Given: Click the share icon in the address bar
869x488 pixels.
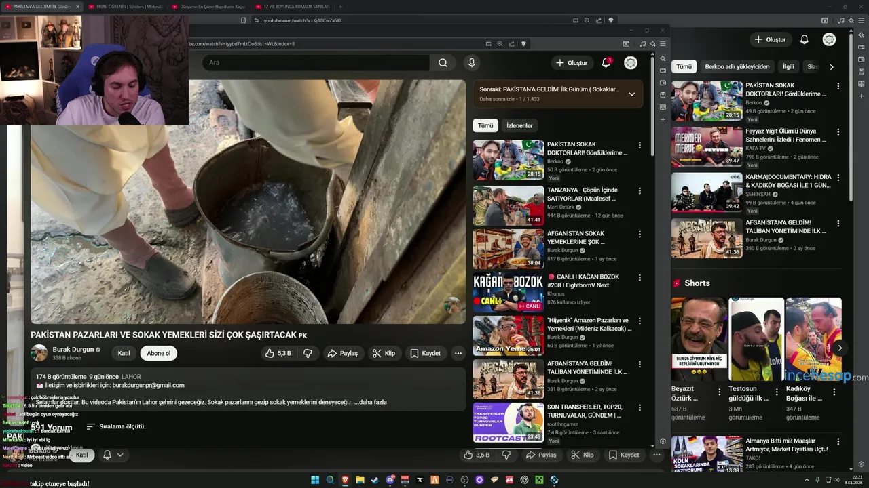Looking at the screenshot, I should pos(511,44).
